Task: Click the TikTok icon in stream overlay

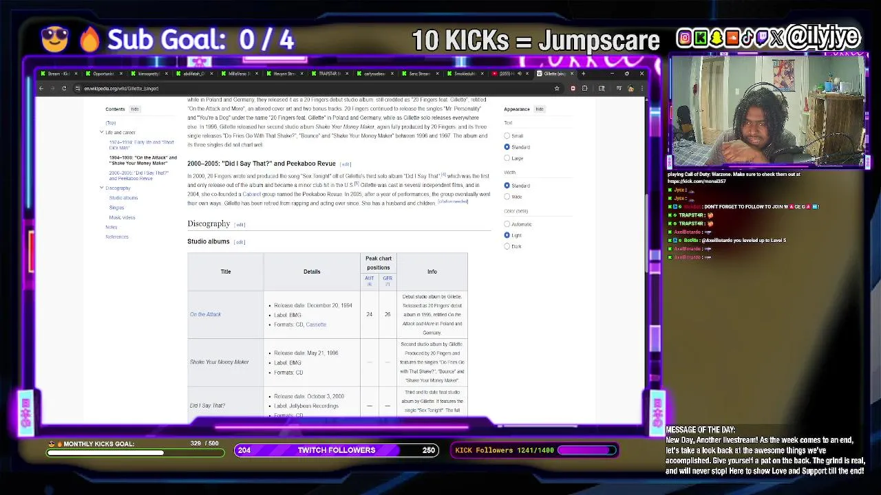Action: tap(747, 38)
